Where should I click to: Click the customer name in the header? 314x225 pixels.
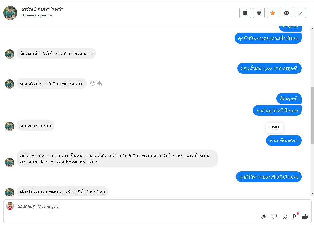(42, 9)
